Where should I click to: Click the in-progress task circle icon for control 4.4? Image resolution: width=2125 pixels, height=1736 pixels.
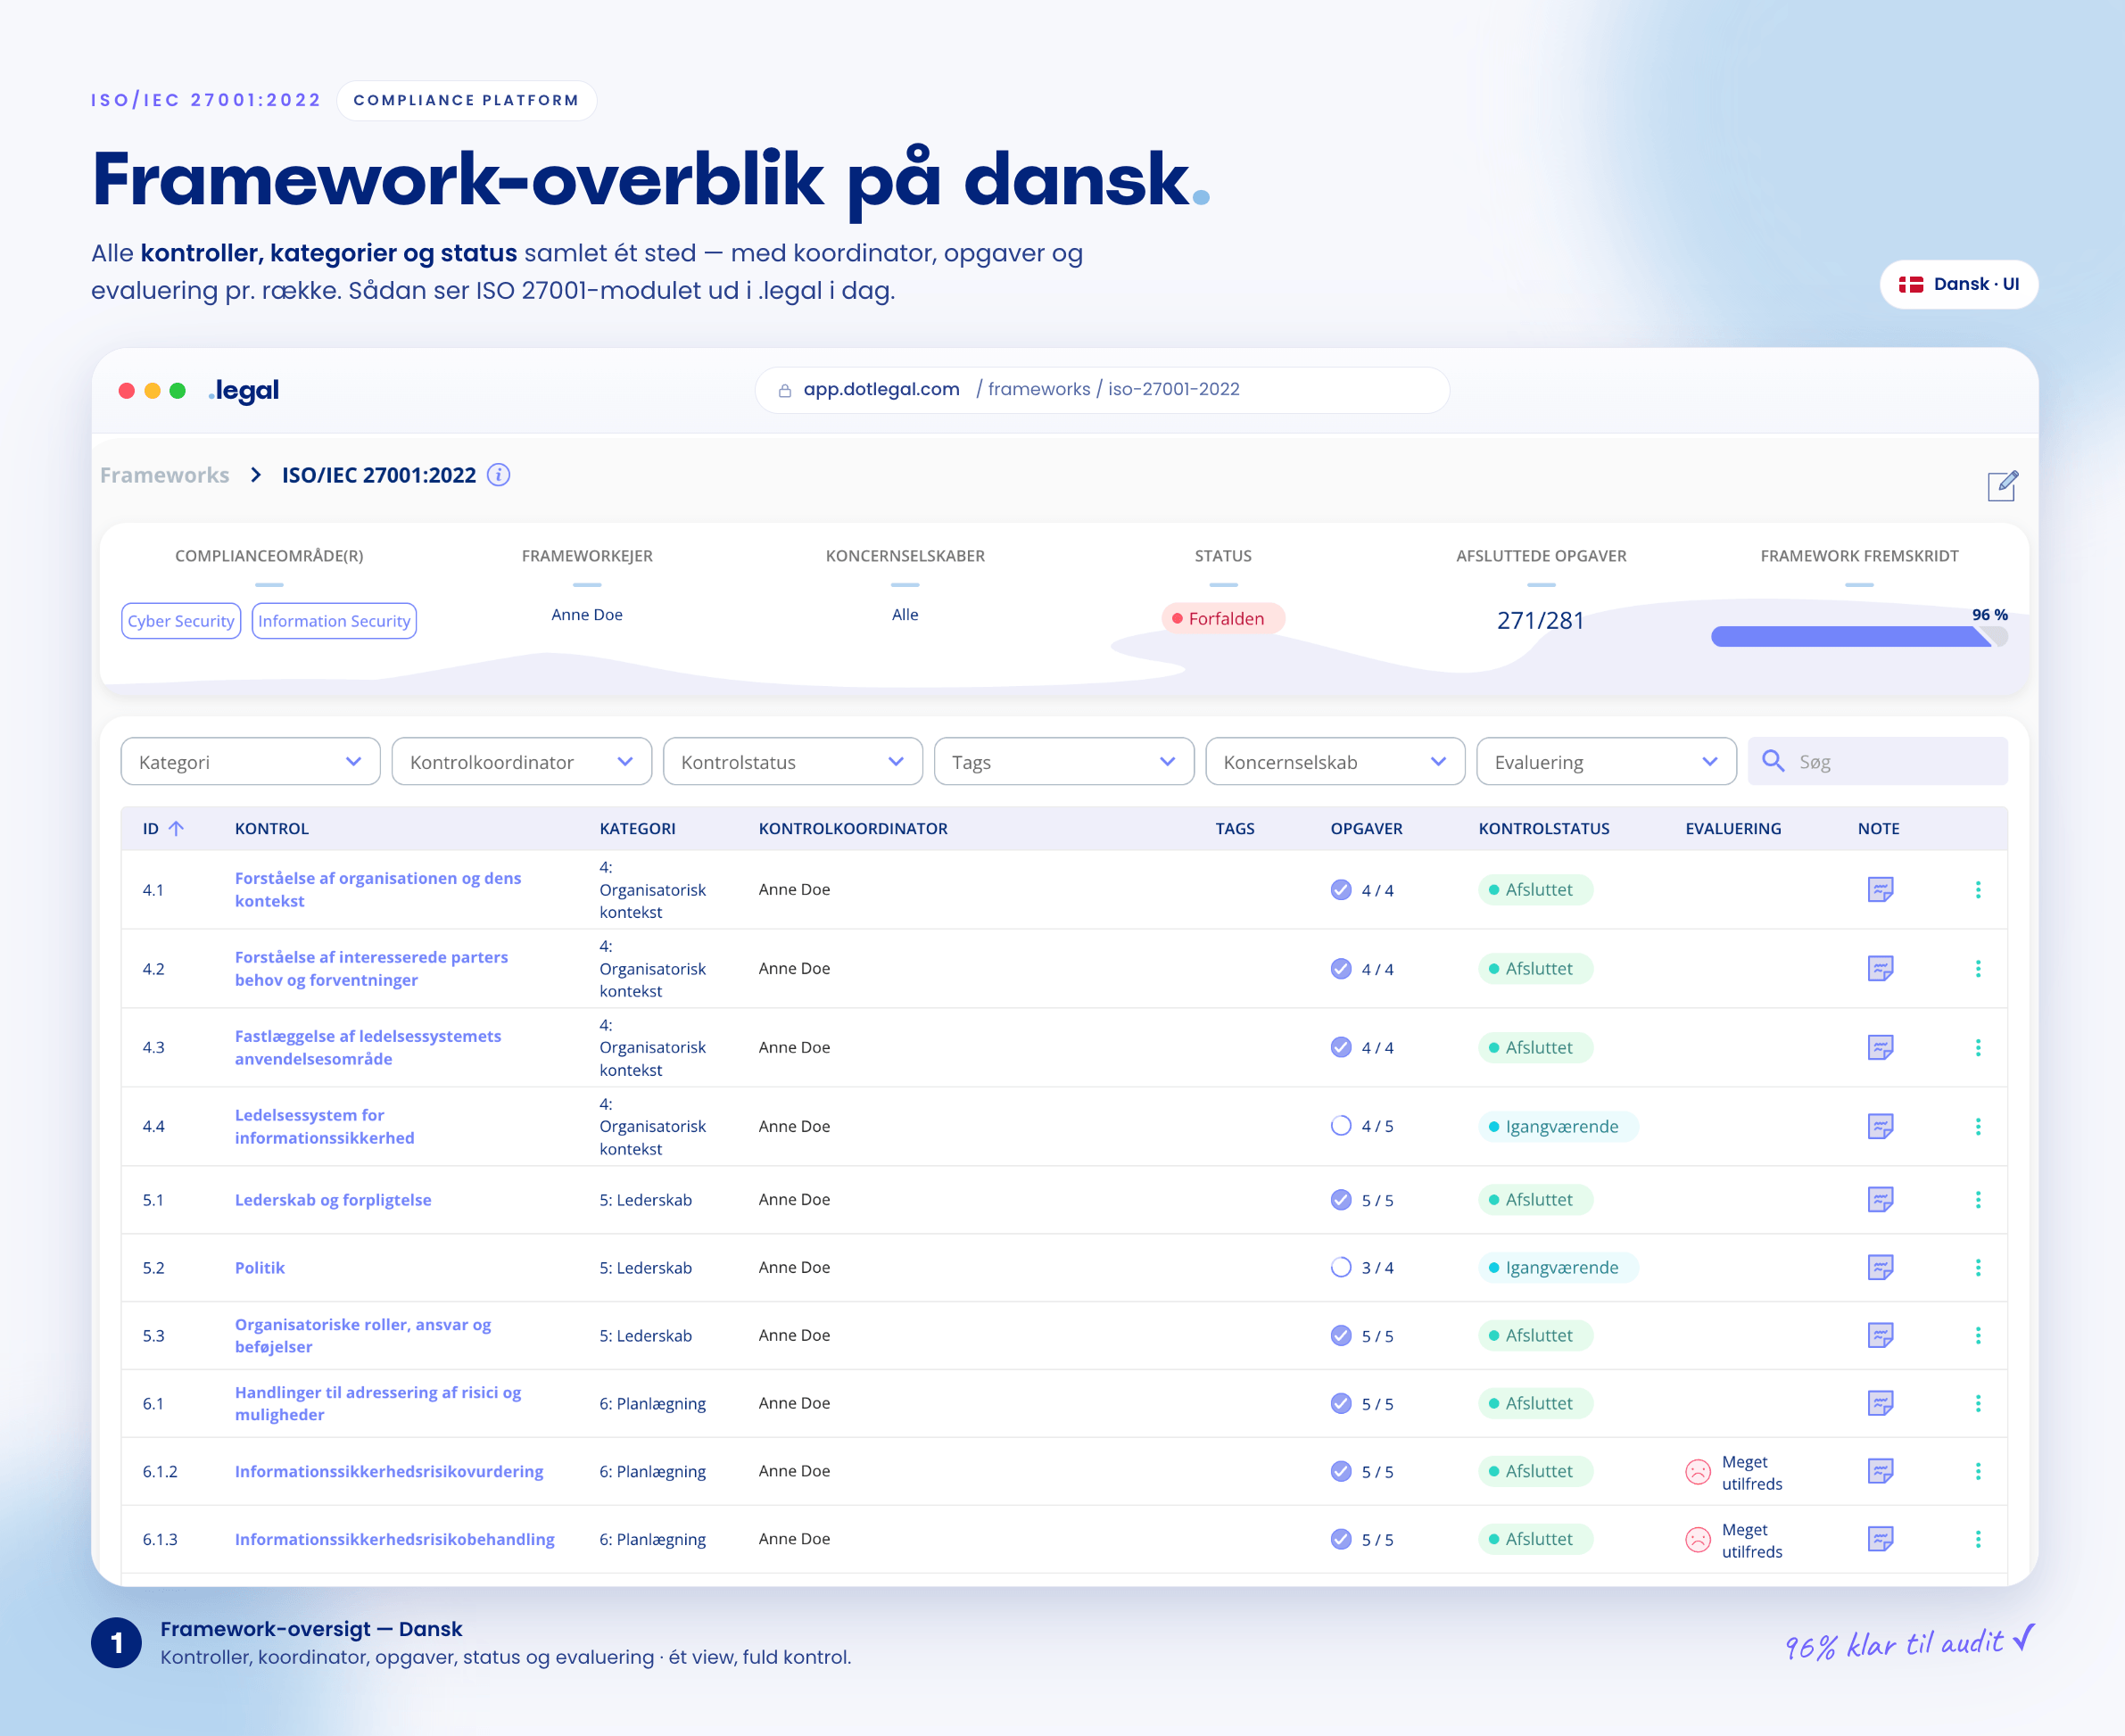click(1340, 1126)
